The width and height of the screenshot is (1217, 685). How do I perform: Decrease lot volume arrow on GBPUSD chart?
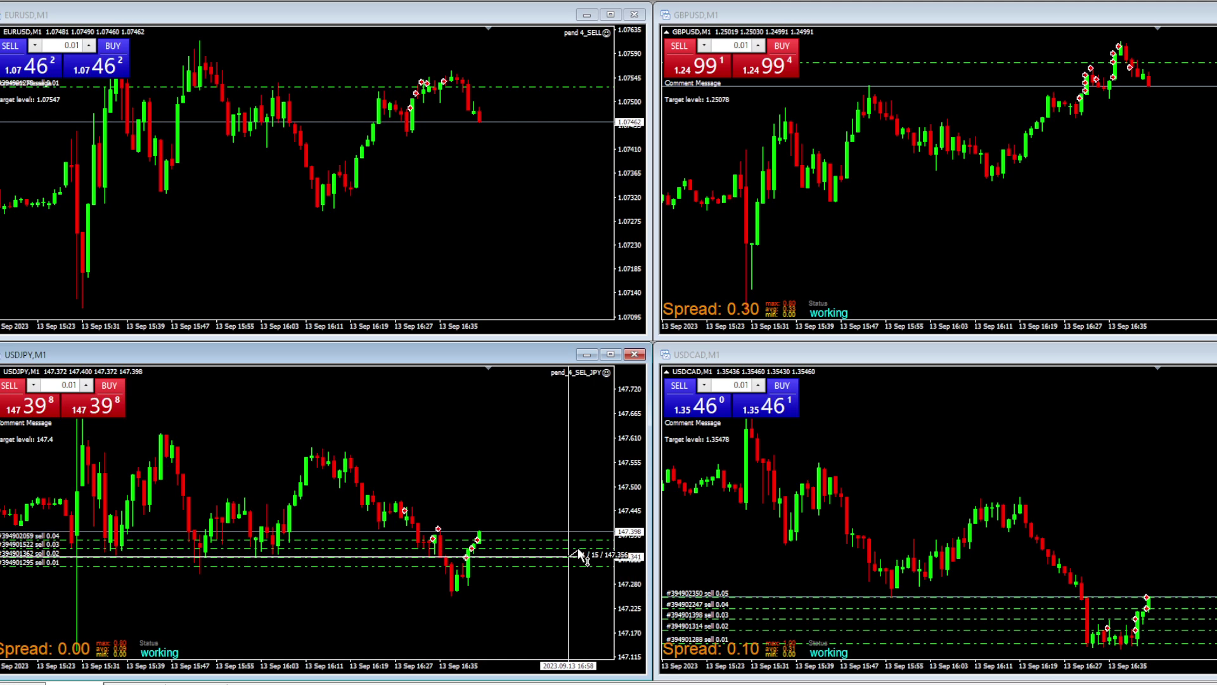click(x=704, y=46)
